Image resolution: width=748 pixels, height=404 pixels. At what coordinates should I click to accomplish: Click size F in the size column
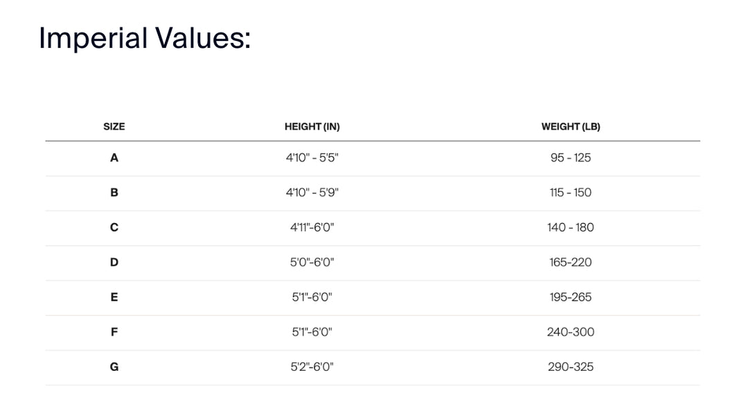114,332
